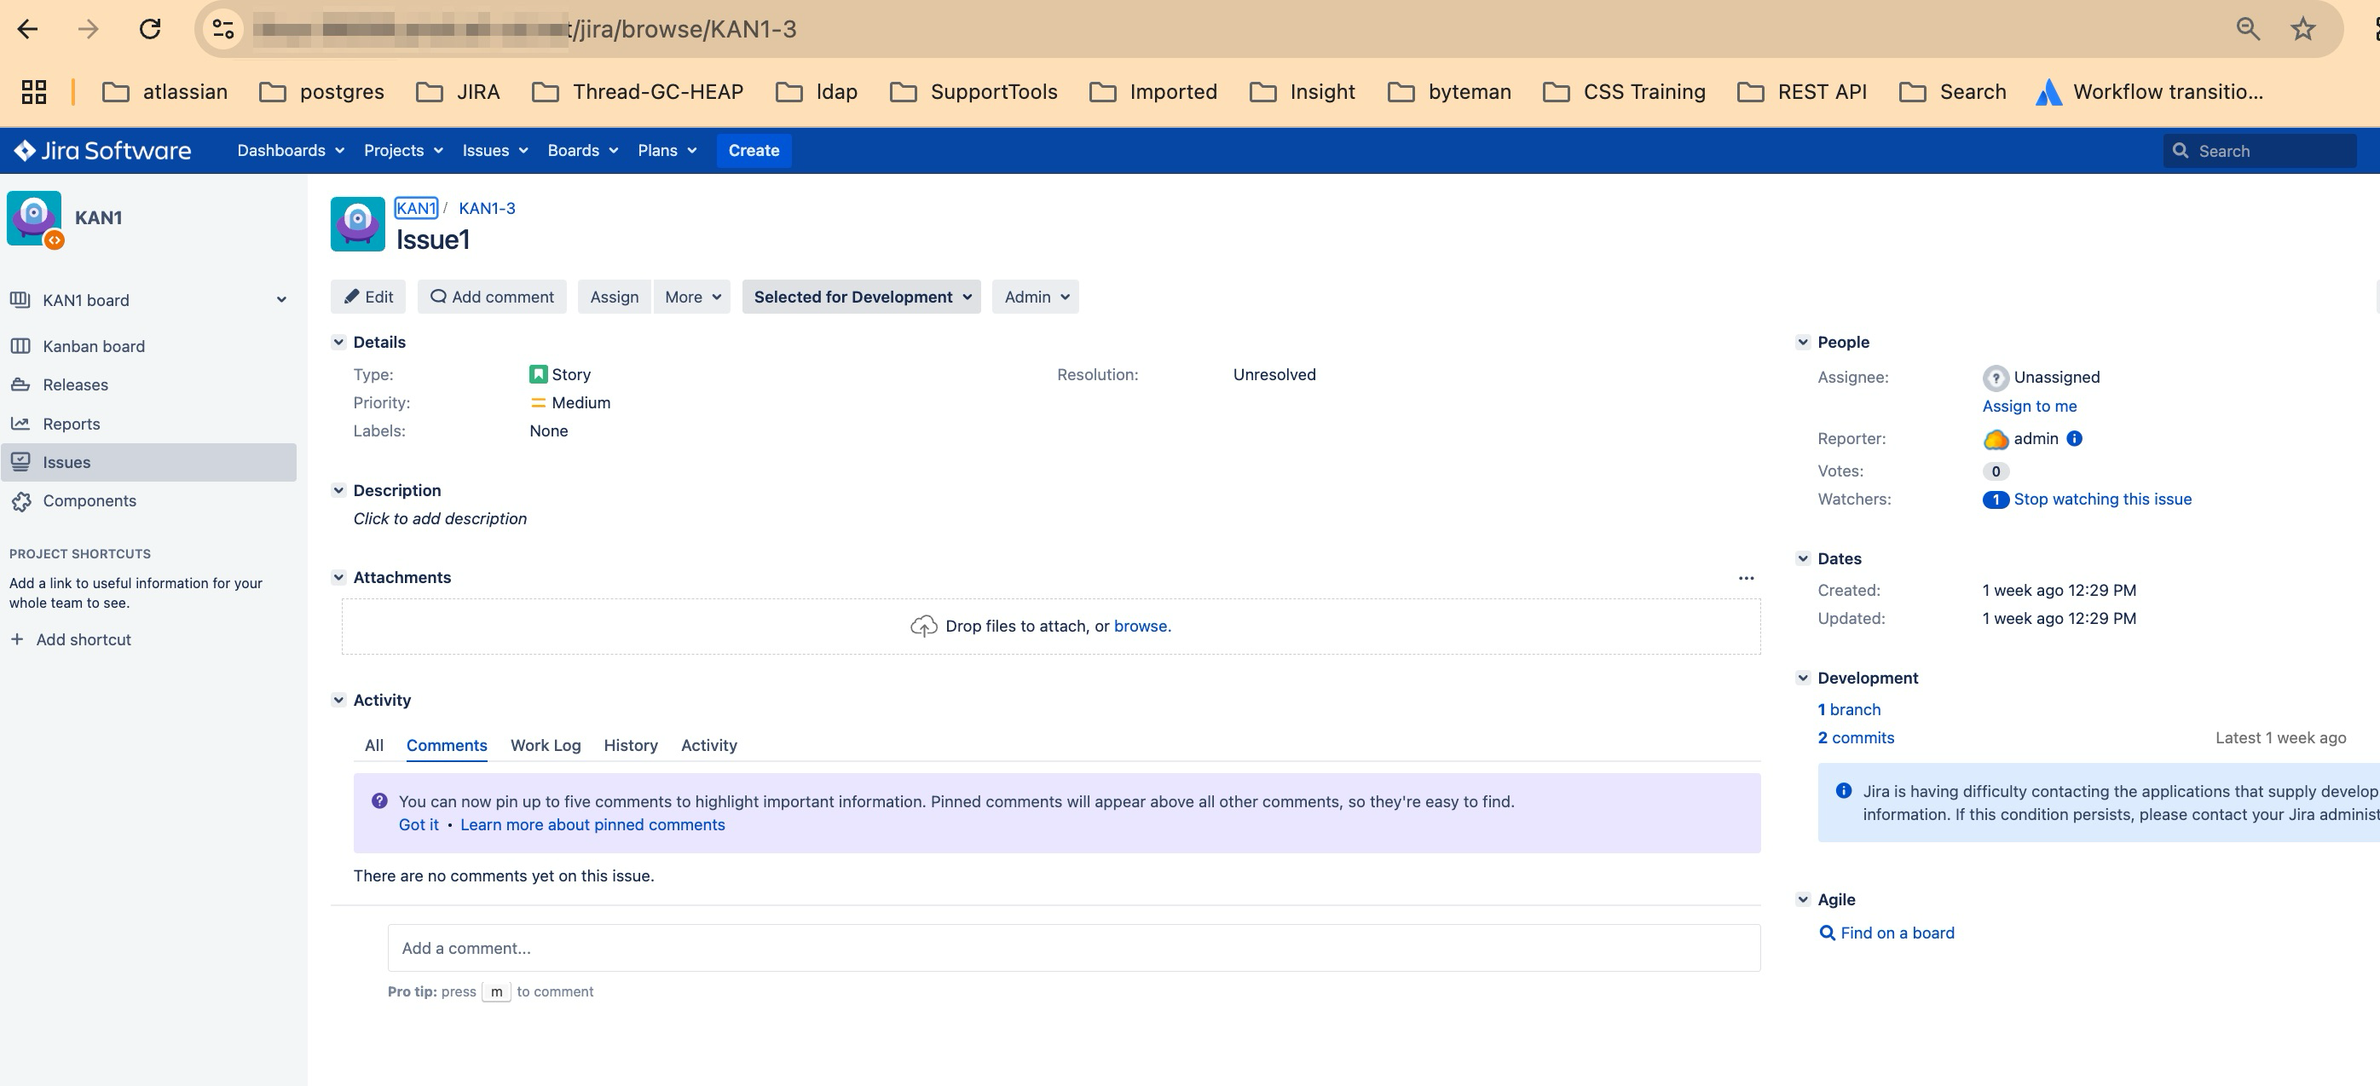Switch to the Comments tab
The height and width of the screenshot is (1086, 2380).
pos(447,745)
